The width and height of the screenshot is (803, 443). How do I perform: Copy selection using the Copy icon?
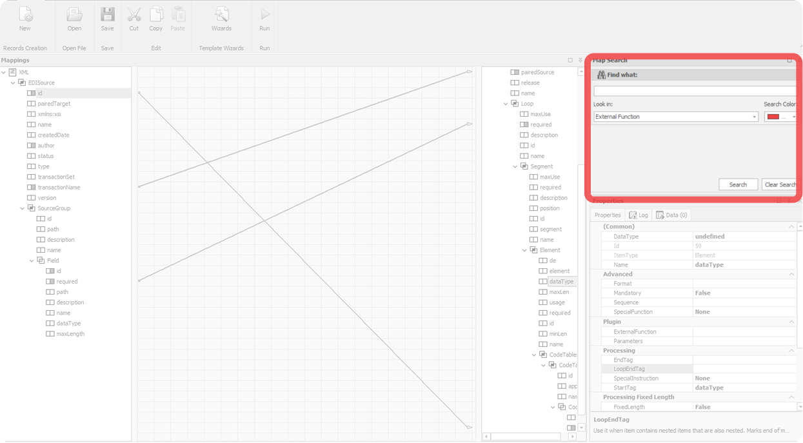(156, 15)
